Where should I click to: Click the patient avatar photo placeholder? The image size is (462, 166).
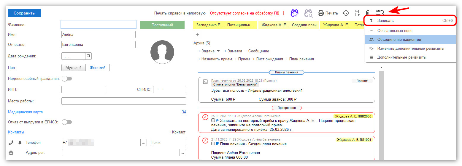[x=162, y=52]
